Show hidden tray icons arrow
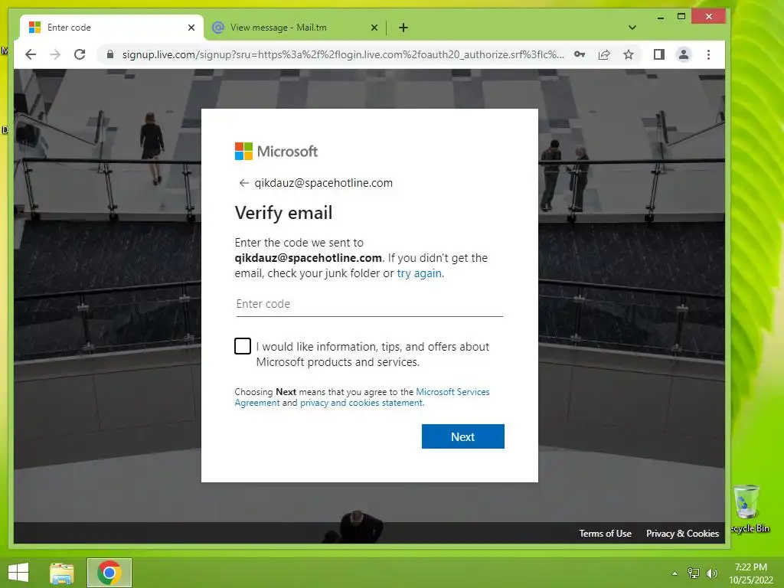The width and height of the screenshot is (784, 588). (675, 573)
